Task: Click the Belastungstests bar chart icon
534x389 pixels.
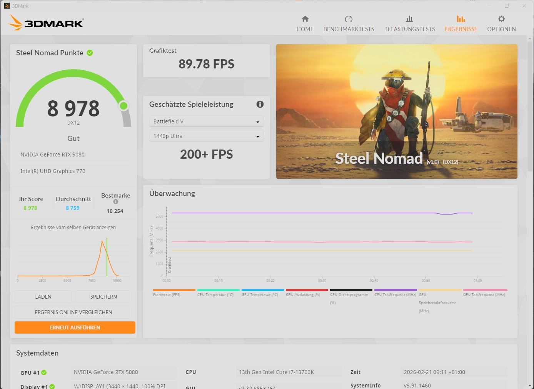Action: [409, 19]
